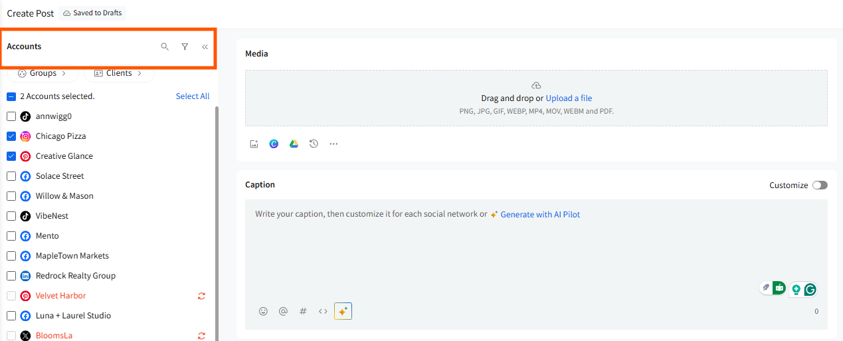Import media from Google Drive
Viewport: 843px width, 341px height.
tap(294, 144)
